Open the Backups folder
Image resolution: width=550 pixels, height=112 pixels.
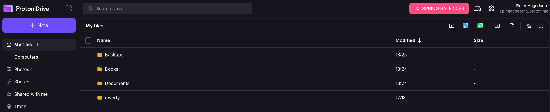pyautogui.click(x=114, y=55)
